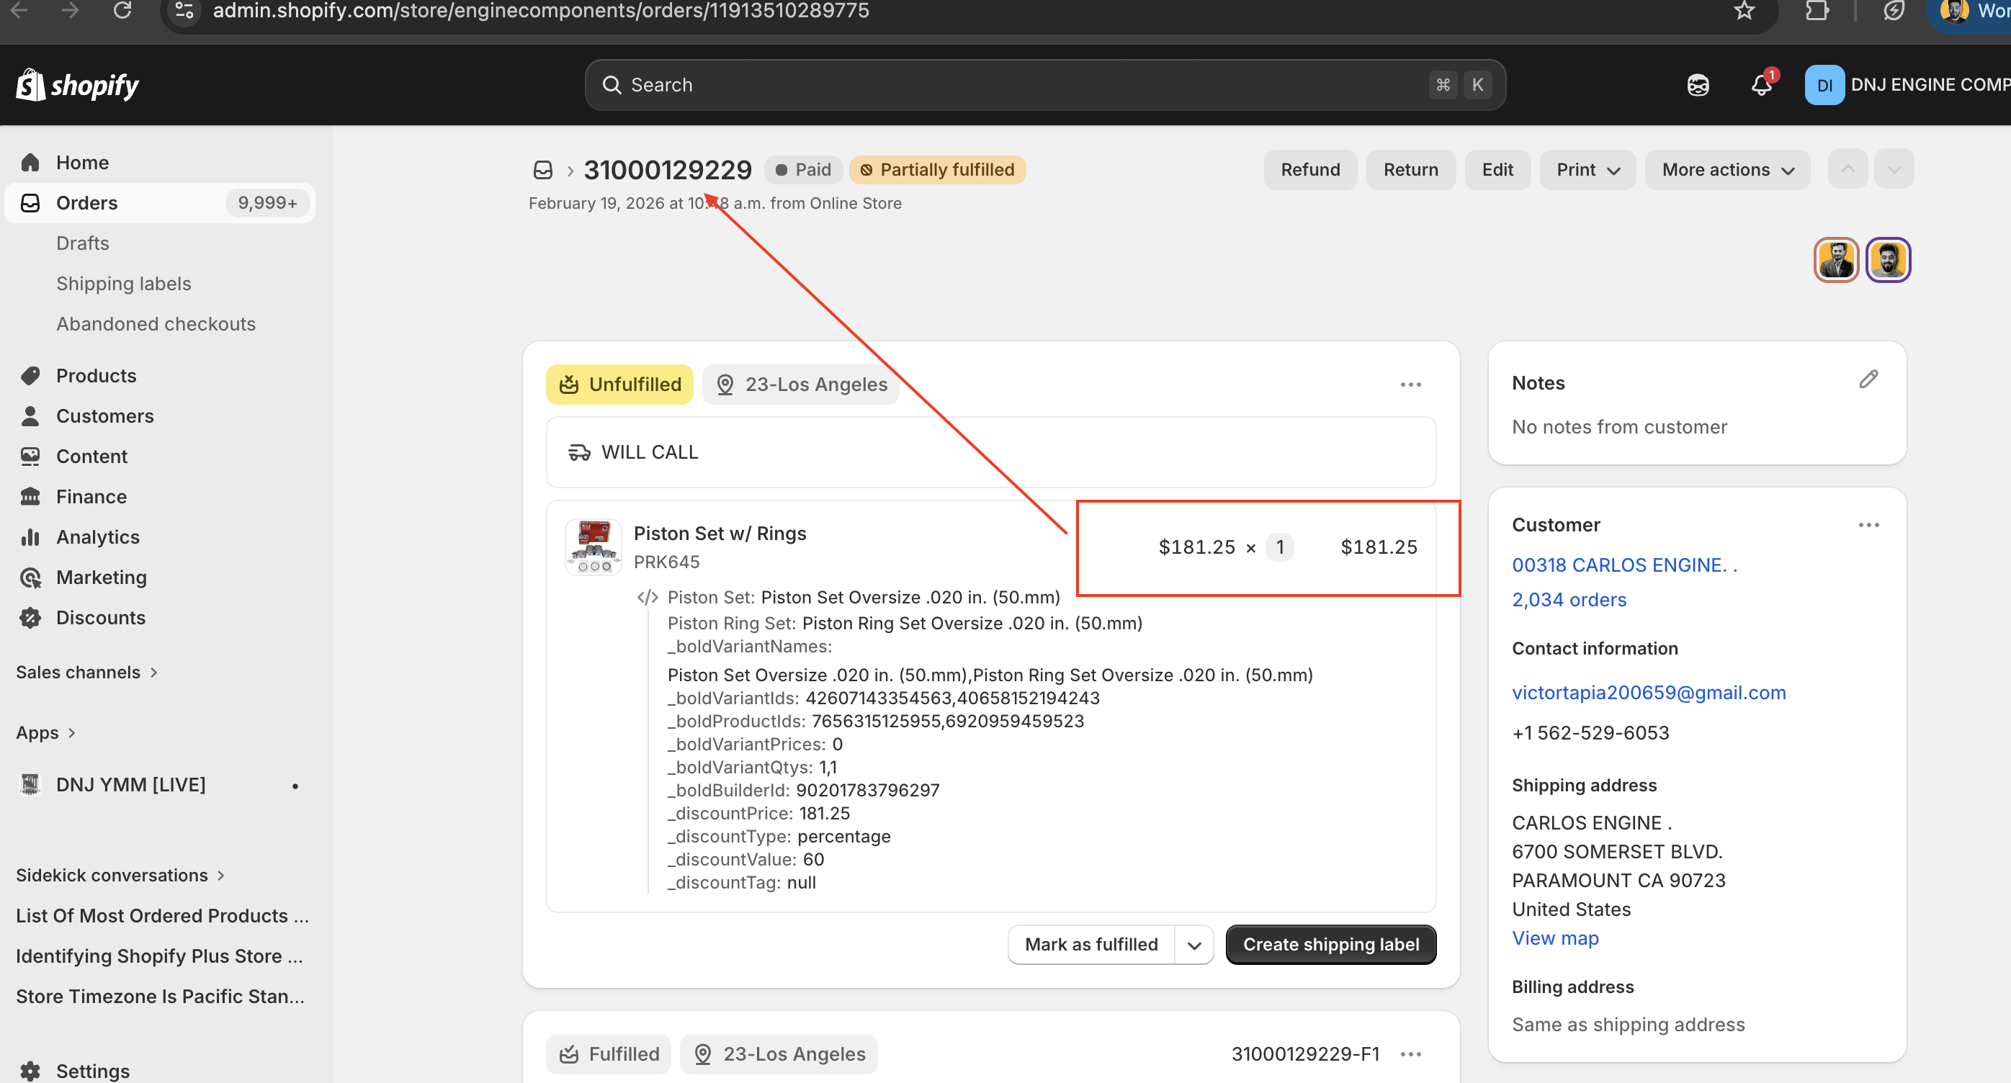Click Create shipping label button
The image size is (2011, 1083).
tap(1330, 945)
